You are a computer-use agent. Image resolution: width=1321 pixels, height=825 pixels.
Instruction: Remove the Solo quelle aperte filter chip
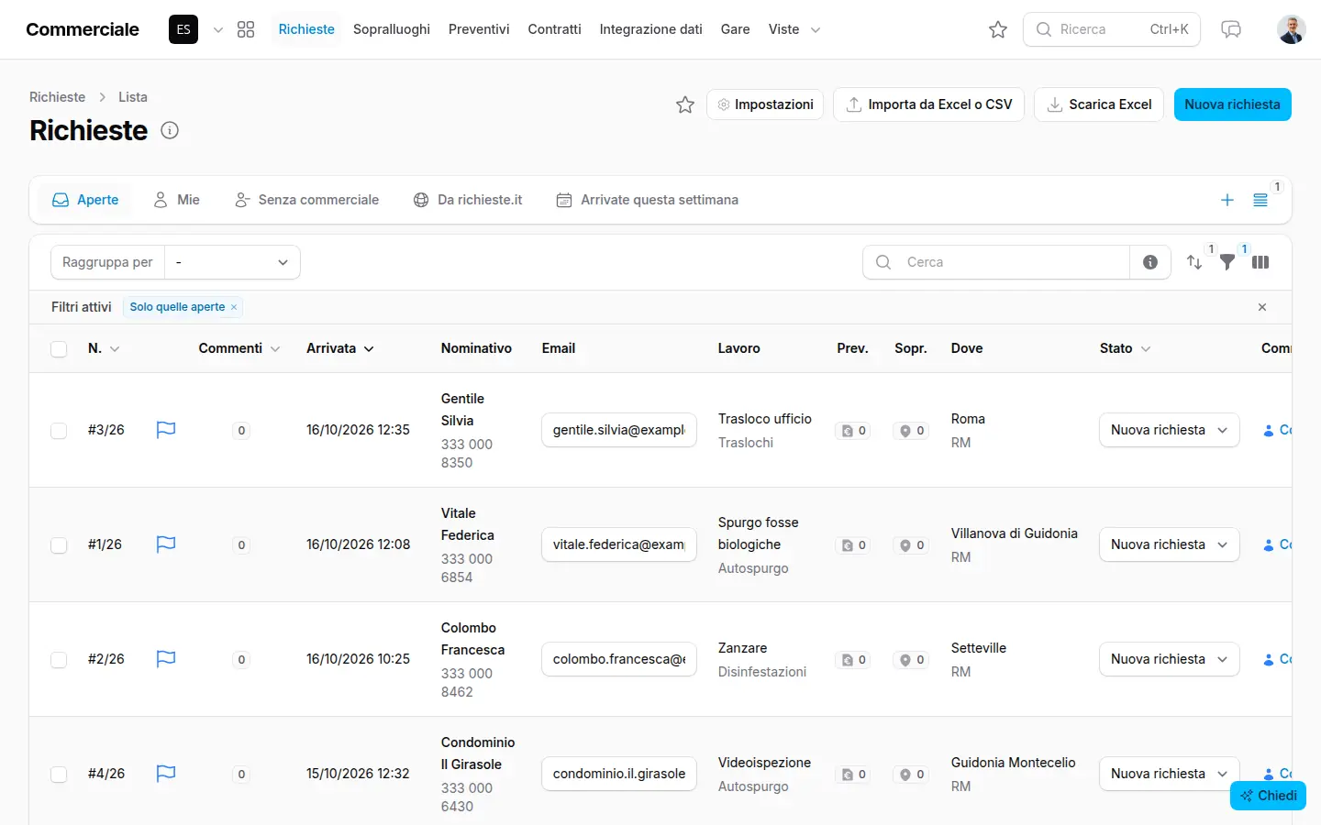pyautogui.click(x=234, y=307)
